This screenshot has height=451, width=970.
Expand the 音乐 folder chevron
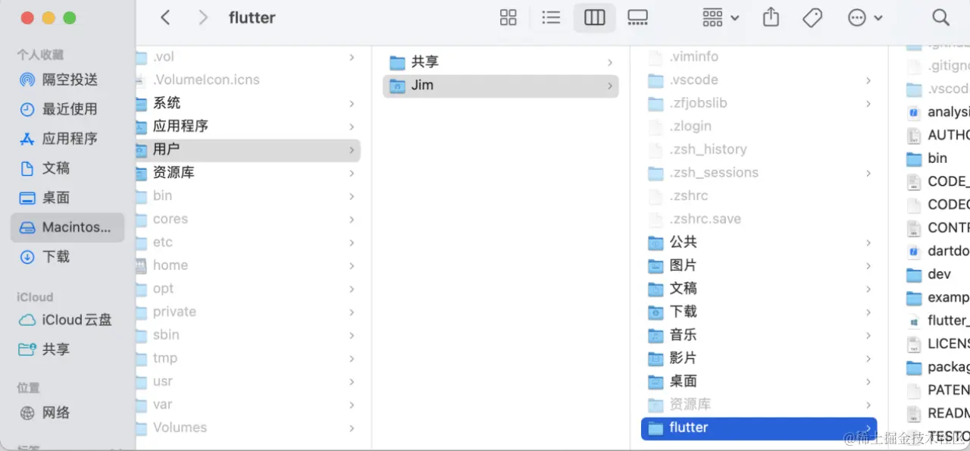point(868,335)
